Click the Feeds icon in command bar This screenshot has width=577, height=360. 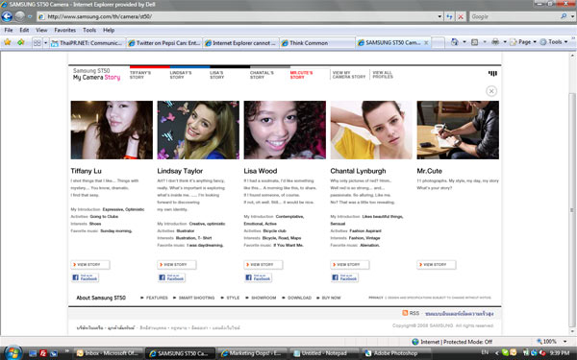coord(475,42)
